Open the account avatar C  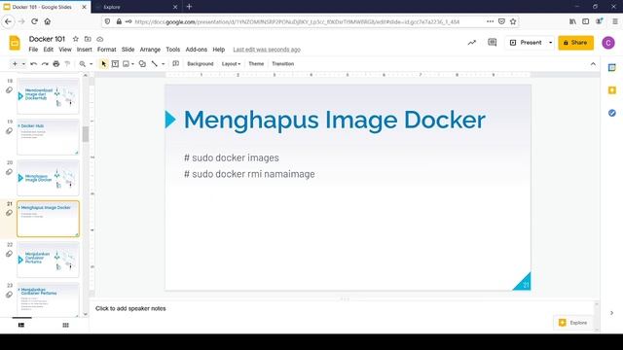608,43
